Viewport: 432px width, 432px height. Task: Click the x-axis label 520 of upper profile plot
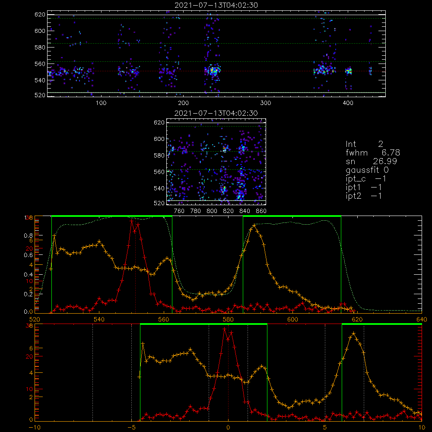coord(35,319)
